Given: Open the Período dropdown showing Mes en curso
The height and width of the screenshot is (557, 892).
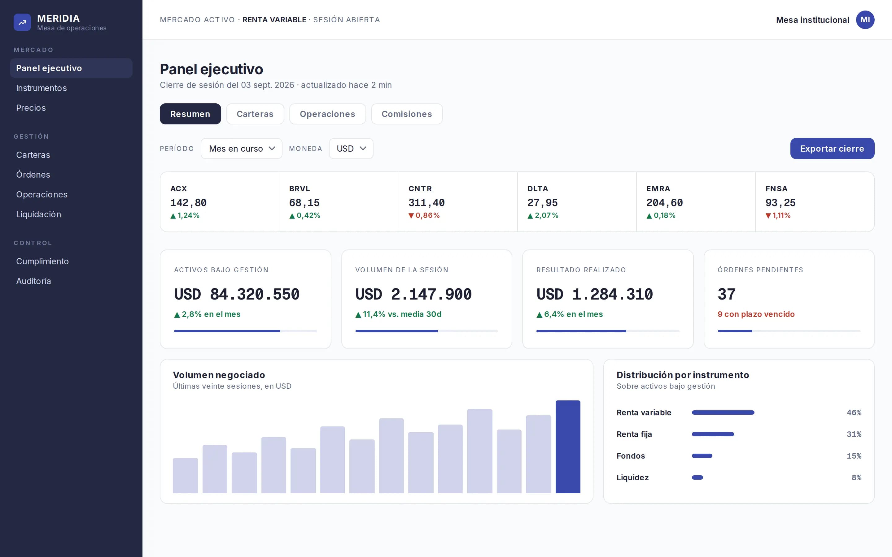Looking at the screenshot, I should pyautogui.click(x=242, y=149).
